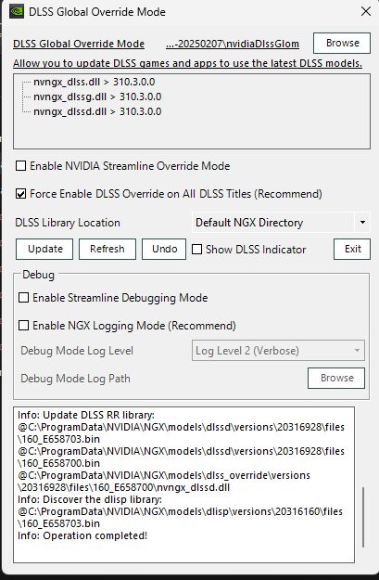
Task: Click the 'Info: Update DLSS RR library:' line
Action: click(86, 415)
